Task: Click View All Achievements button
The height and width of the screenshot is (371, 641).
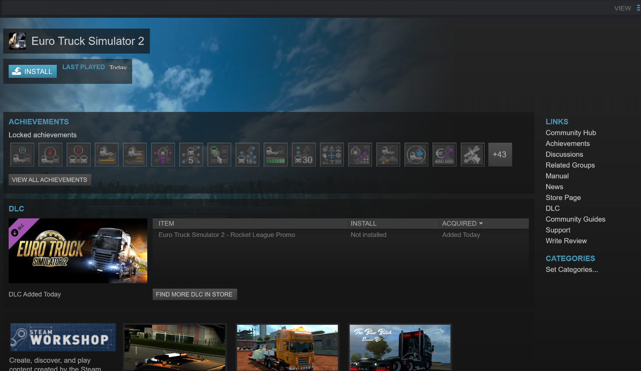Action: coord(50,180)
